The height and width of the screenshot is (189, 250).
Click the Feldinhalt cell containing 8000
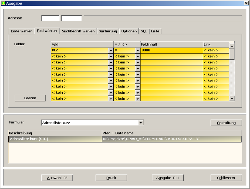tap(171, 50)
